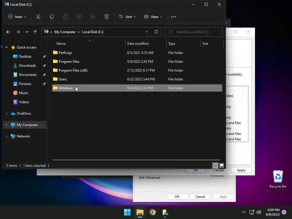Go back with the left arrow

8,32
